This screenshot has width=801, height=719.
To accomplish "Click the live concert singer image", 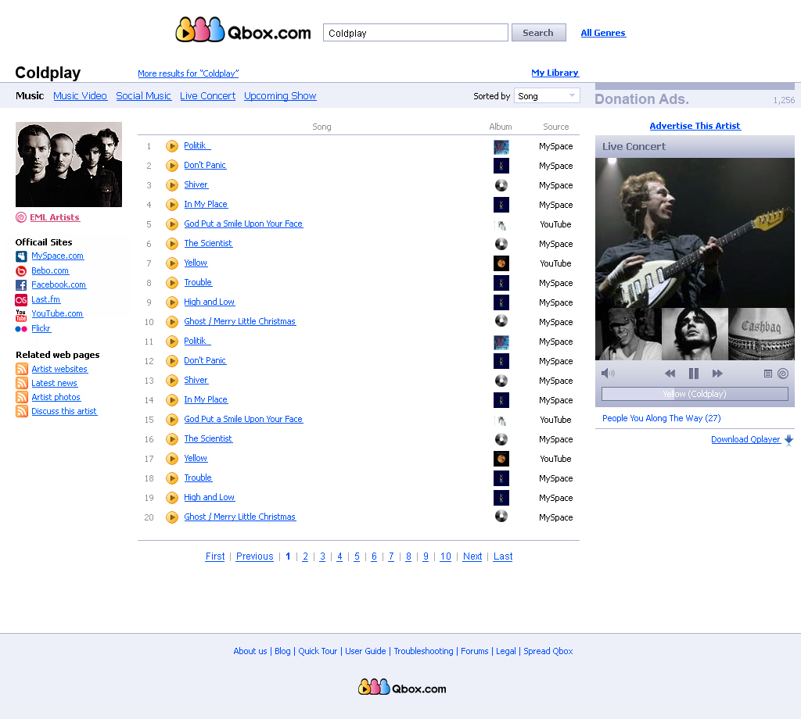I will click(695, 233).
